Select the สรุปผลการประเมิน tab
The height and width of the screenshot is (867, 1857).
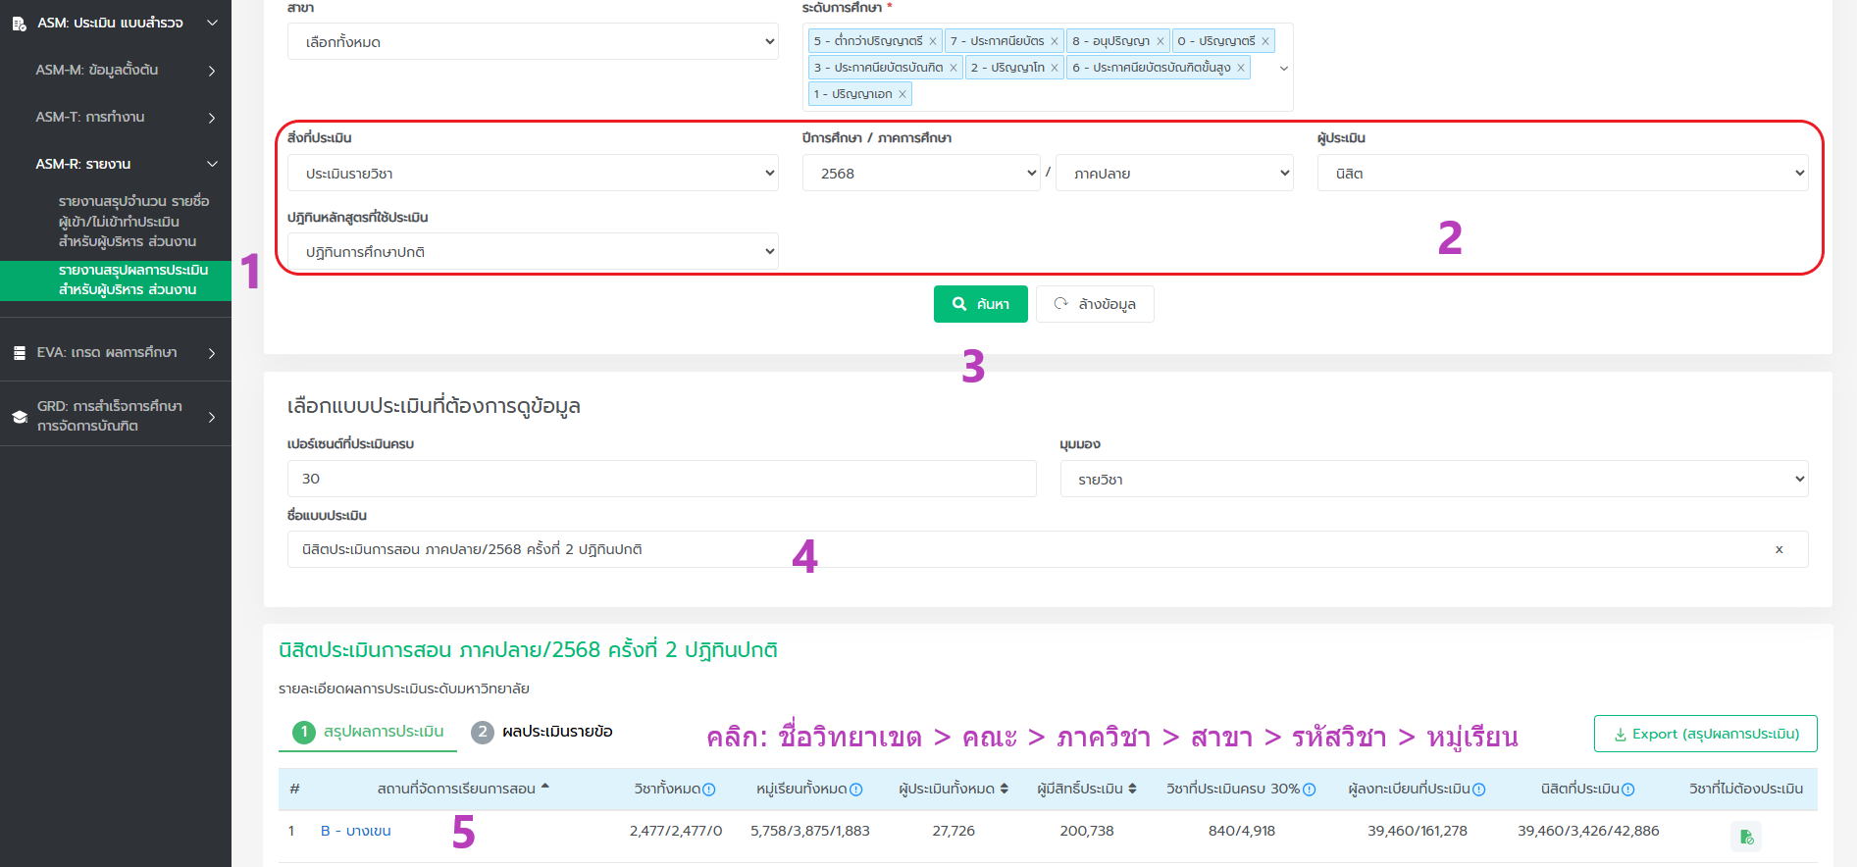[x=383, y=732]
